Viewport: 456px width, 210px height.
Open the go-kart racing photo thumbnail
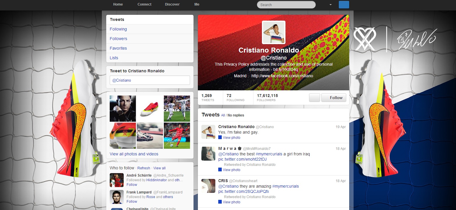pyautogui.click(x=150, y=136)
